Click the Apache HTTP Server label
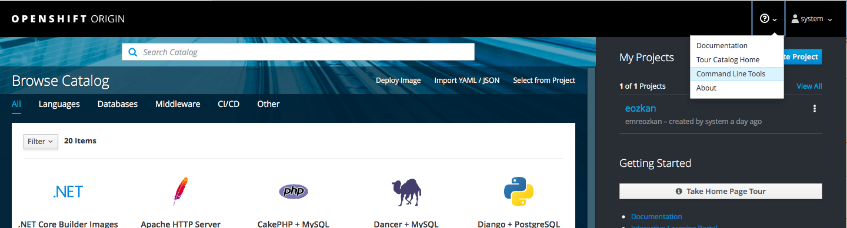This screenshot has width=847, height=228. pyautogui.click(x=181, y=224)
